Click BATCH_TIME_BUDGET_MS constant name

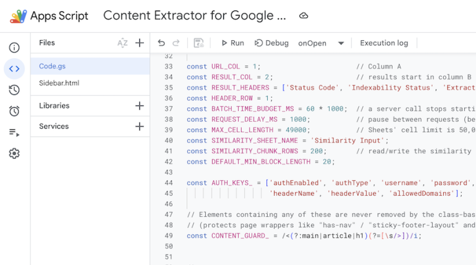253,109
